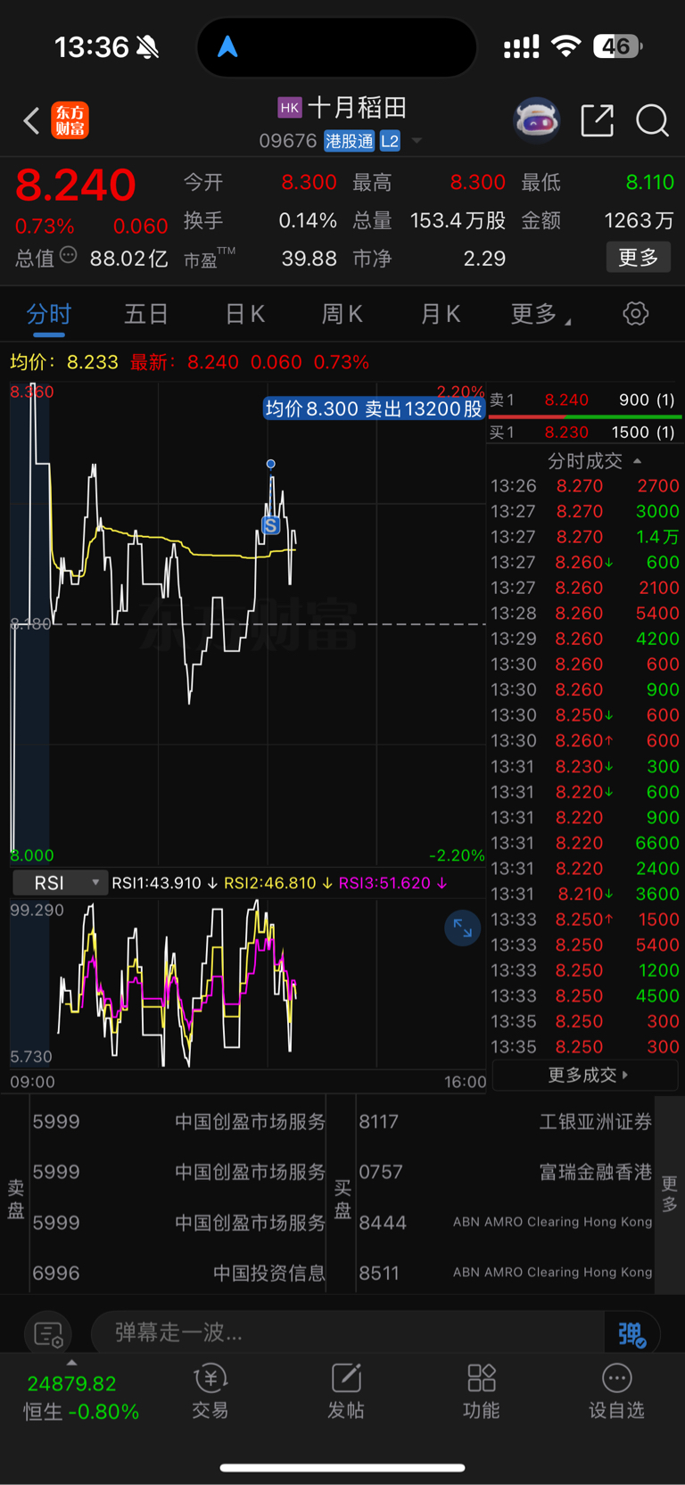Tap the 卖1 8.240 order row
Image resolution: width=685 pixels, height=1485 pixels.
point(584,400)
